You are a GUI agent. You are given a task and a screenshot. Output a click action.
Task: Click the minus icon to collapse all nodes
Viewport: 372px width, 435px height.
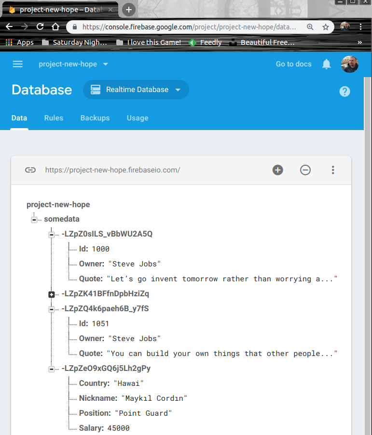[x=305, y=170]
